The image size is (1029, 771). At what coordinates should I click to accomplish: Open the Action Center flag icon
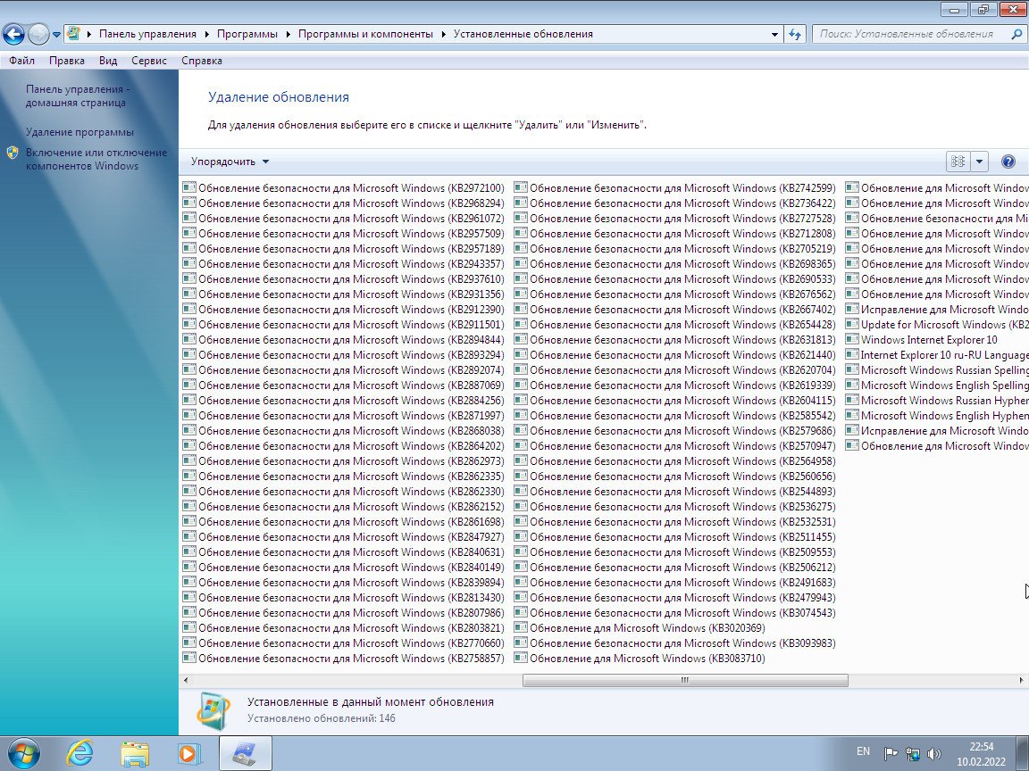[x=891, y=754]
